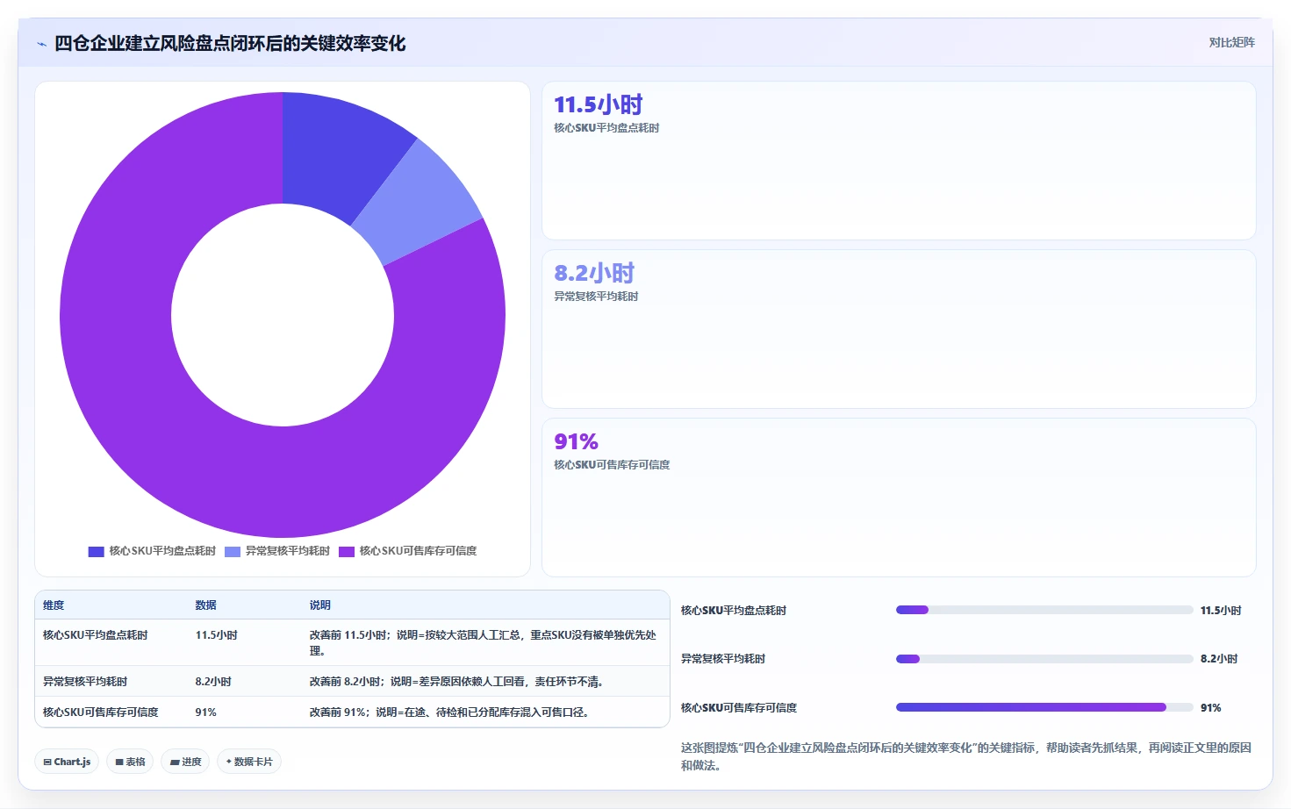This screenshot has height=809, width=1291.
Task: Click card caption 核心SKU可售库存可信度 under 91%
Action: click(612, 465)
